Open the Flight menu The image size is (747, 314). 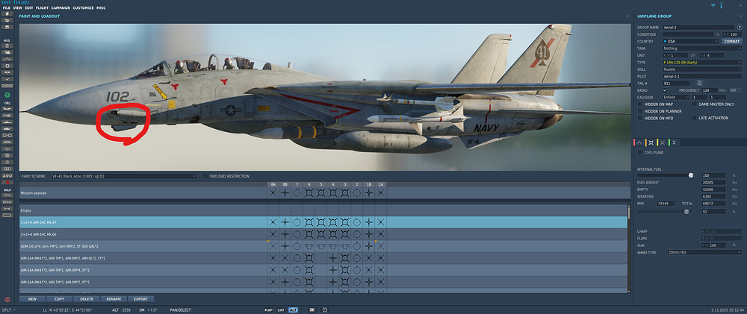coord(43,7)
